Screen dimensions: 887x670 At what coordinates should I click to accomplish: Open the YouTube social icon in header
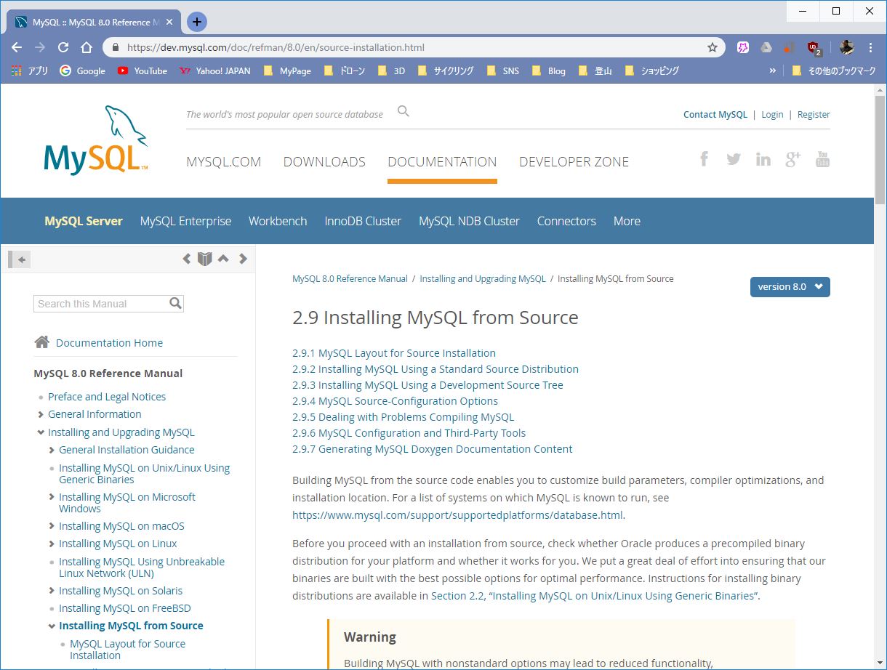coord(822,159)
